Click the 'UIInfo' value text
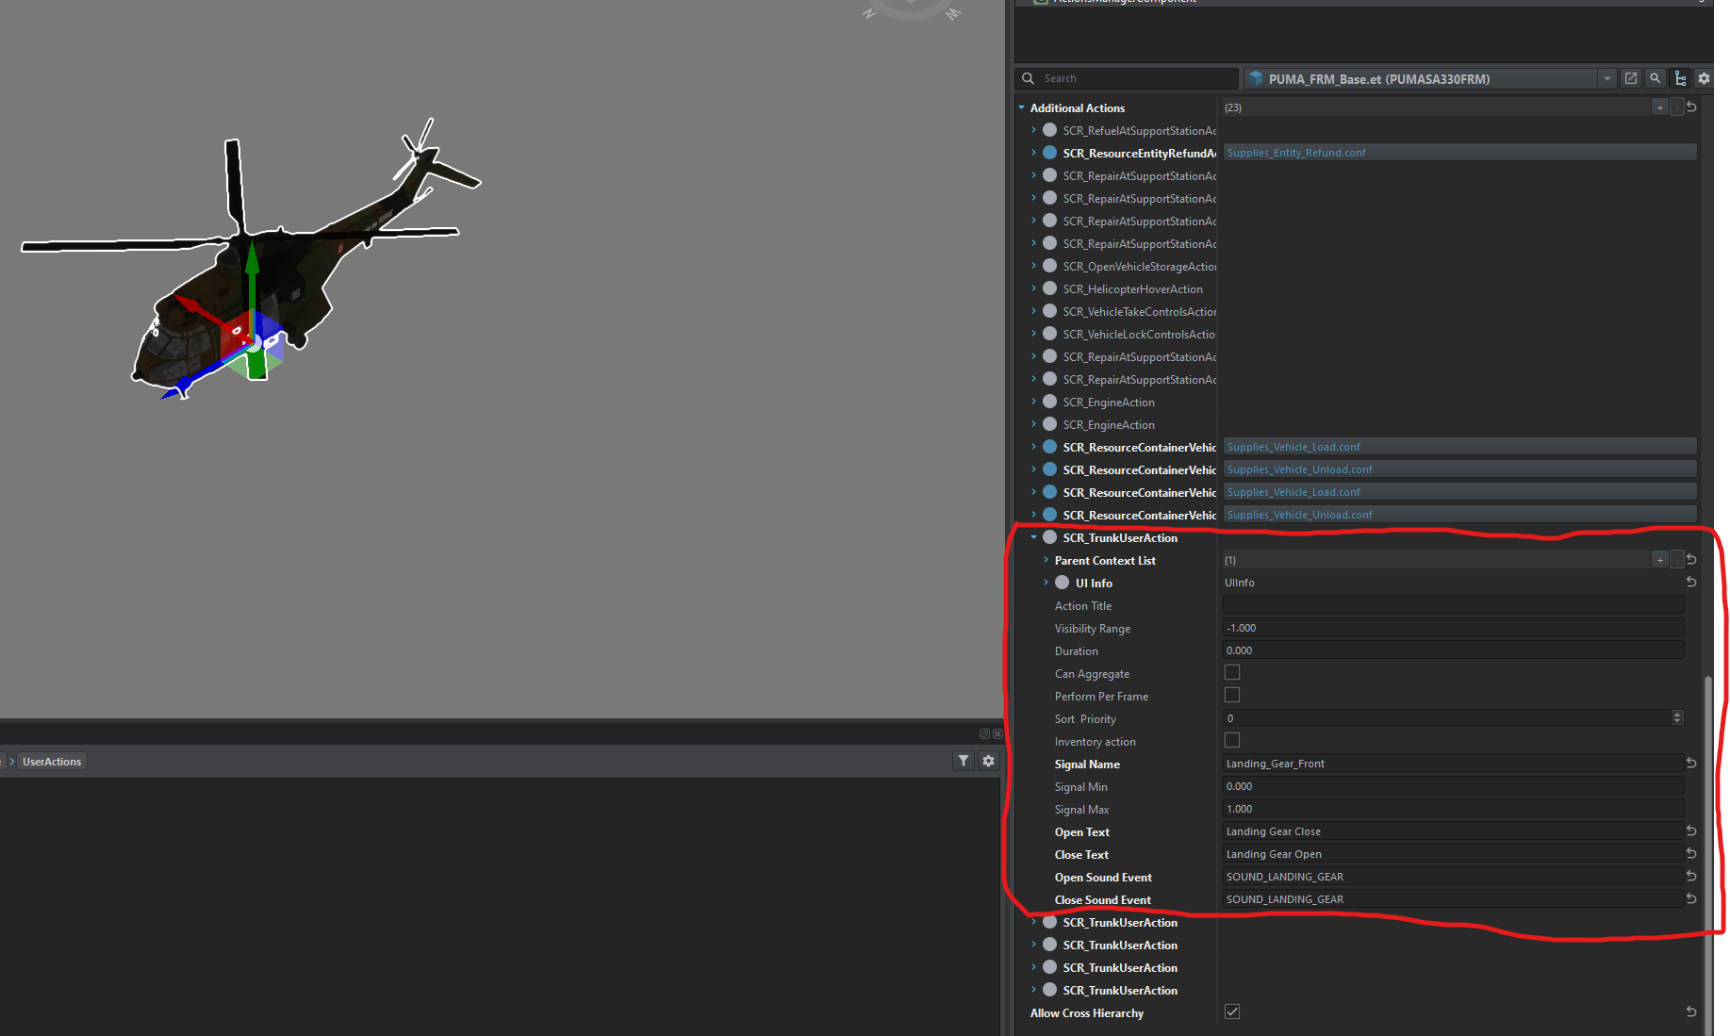 [x=1239, y=583]
